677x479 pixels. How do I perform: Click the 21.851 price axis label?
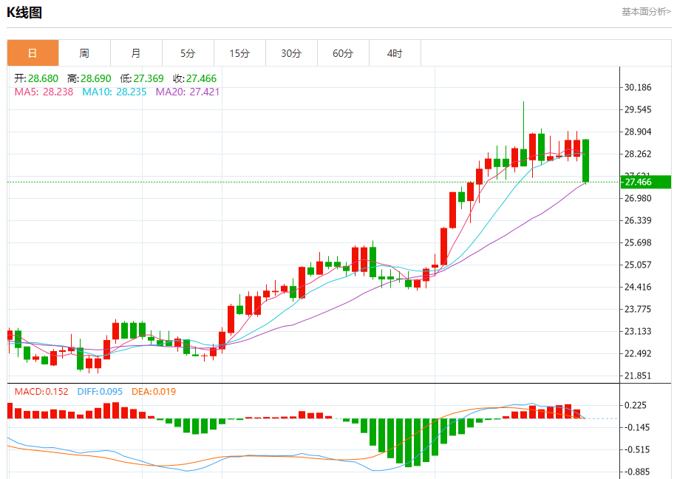(638, 376)
